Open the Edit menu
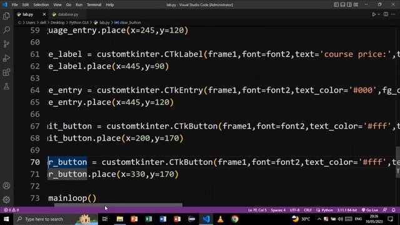This screenshot has width=400, height=225. [x=25, y=4]
